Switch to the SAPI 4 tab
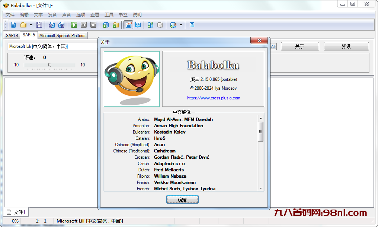This screenshot has width=378, height=227. pyautogui.click(x=12, y=36)
